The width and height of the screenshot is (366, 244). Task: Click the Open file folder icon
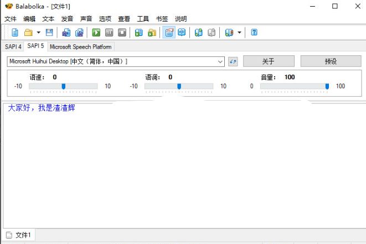[x=28, y=33]
